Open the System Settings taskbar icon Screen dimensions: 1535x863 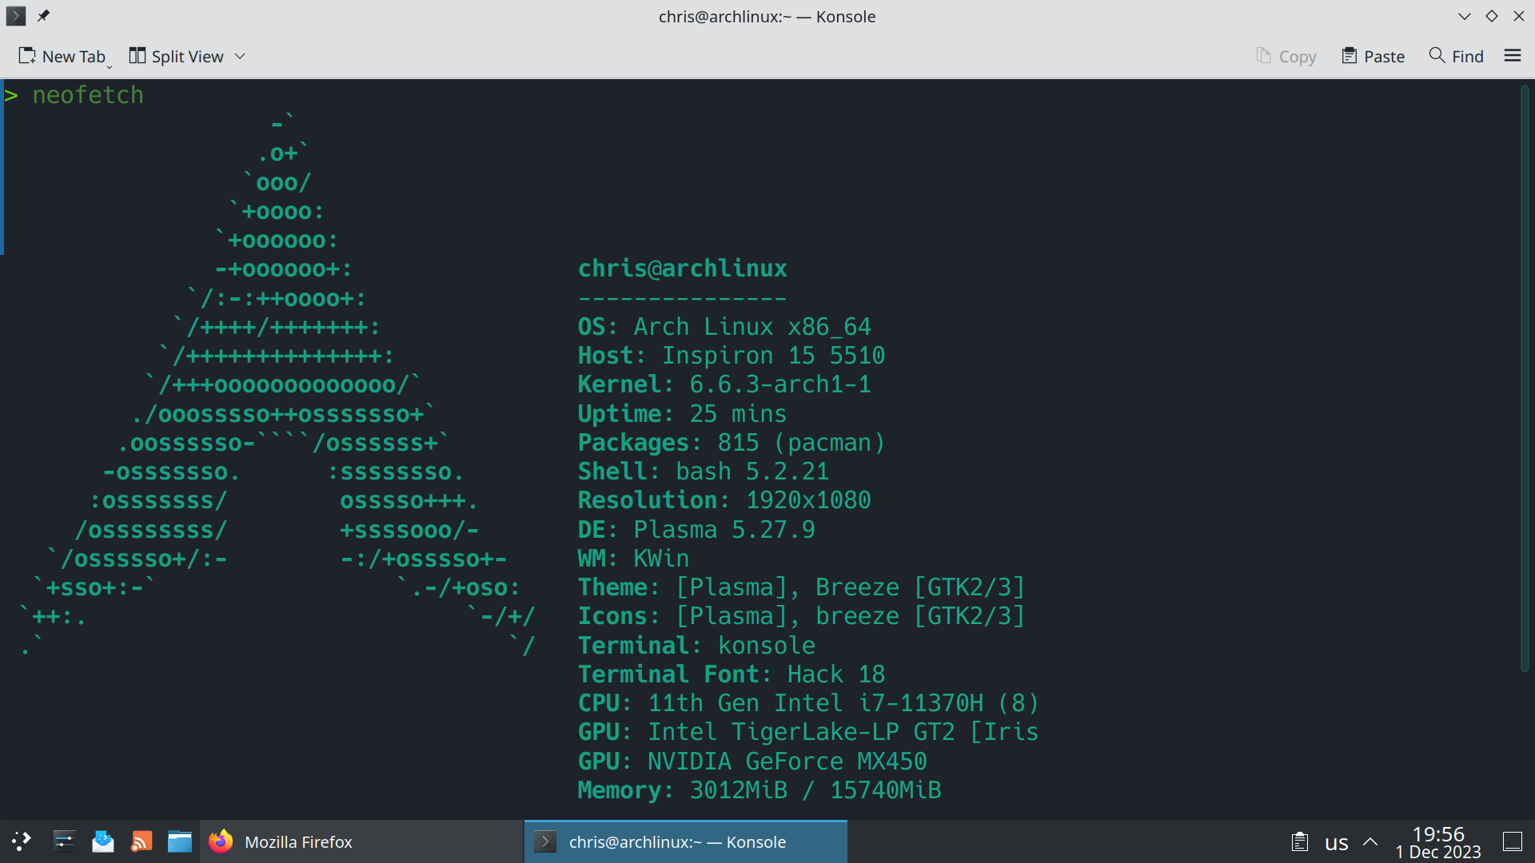(64, 841)
